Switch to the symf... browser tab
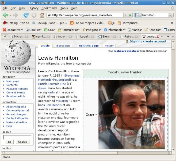 (41, 37)
